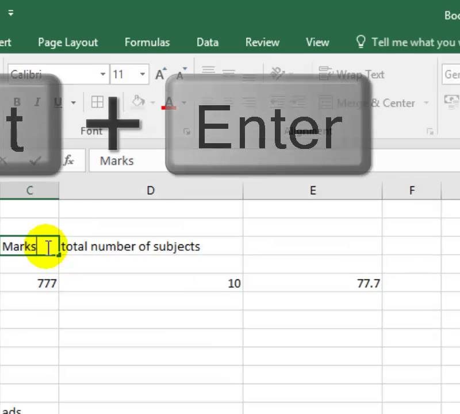Select column F header
The image size is (460, 414).
(x=412, y=190)
